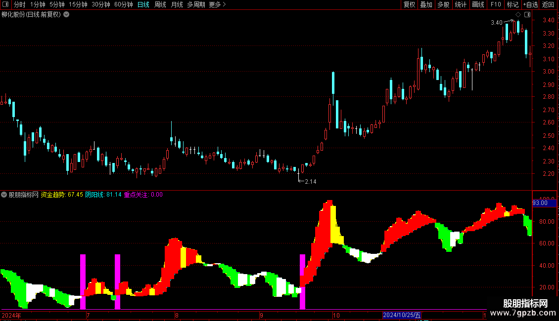559x321 pixels.
Task: Click the 画线 drawing button
Action: click(x=478, y=4)
